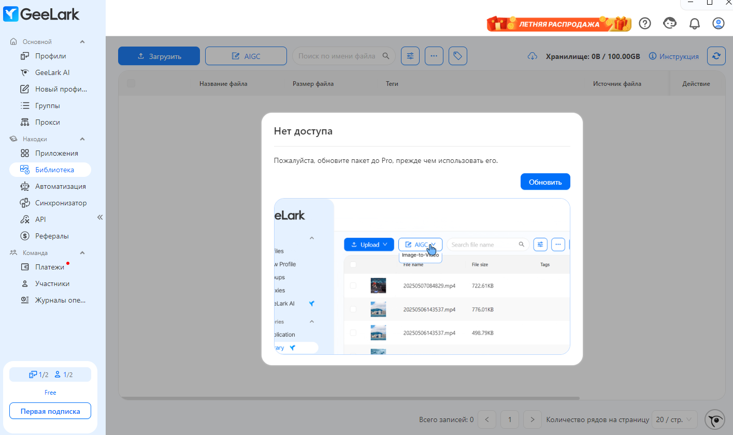Go to Профили in sidebar
733x435 pixels.
[x=50, y=56]
